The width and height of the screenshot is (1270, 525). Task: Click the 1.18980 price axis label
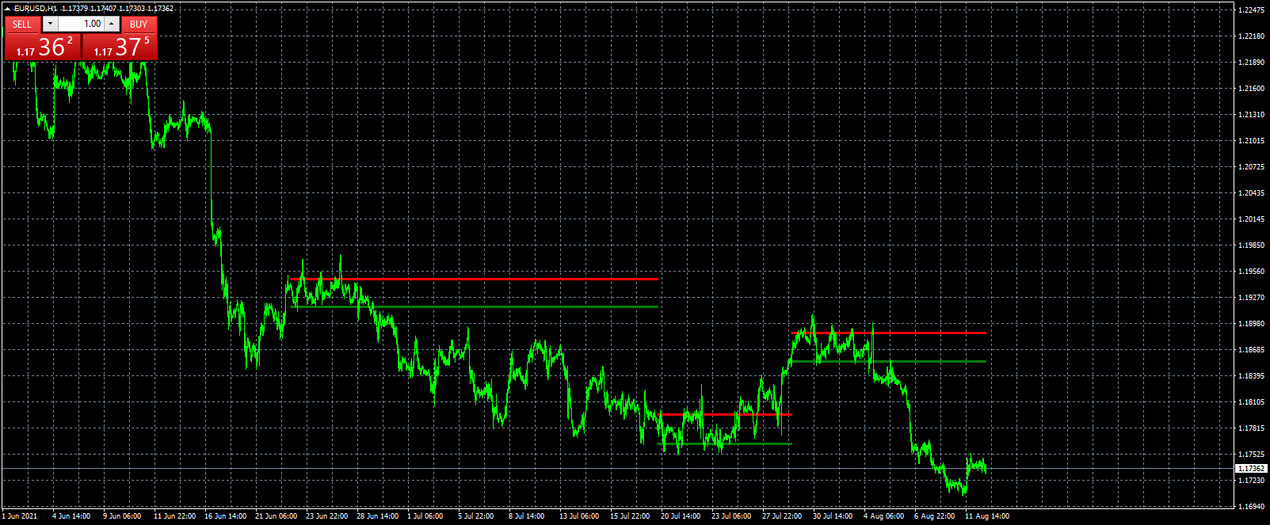click(x=1251, y=324)
